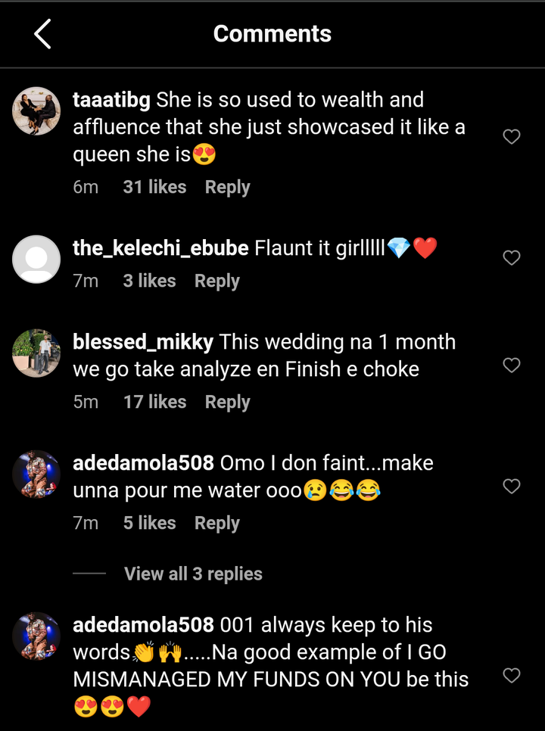Reply to blessed_mikky's comment
Image resolution: width=545 pixels, height=731 pixels.
coord(227,402)
